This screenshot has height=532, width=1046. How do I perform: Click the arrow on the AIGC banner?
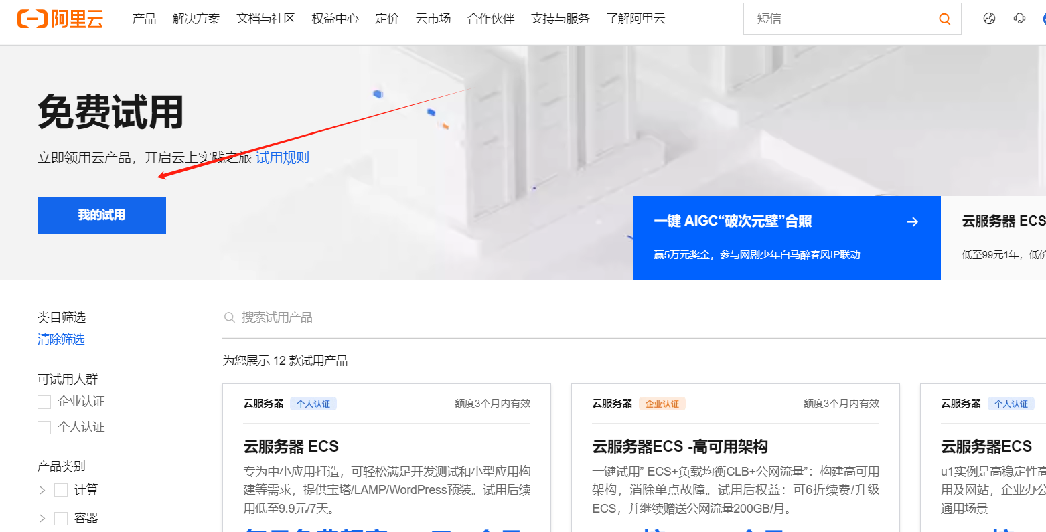coord(912,221)
